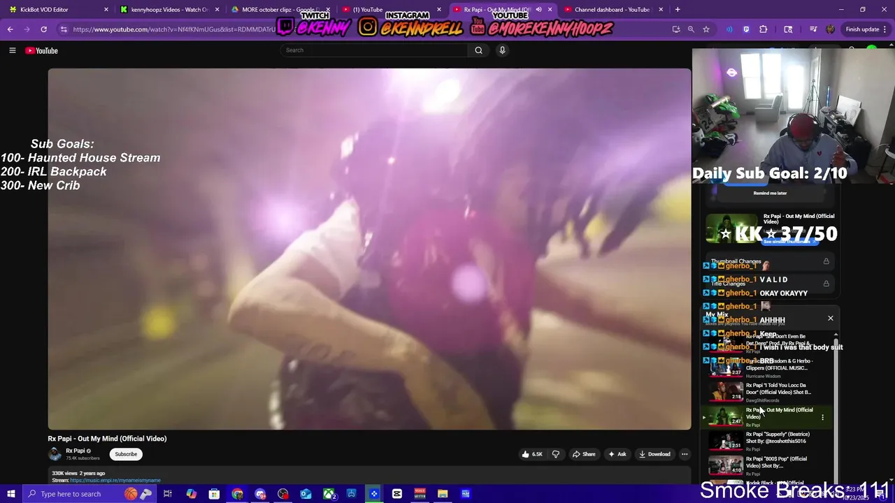
Task: Open the Xbox app on the taskbar
Action: (x=329, y=494)
